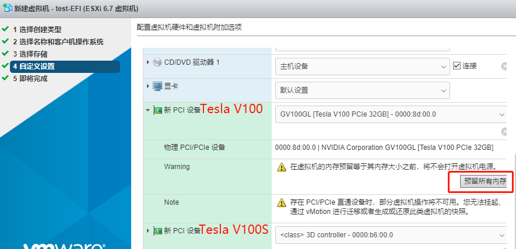Expand the 显卡 section
The height and width of the screenshot is (249, 516).
click(x=148, y=86)
